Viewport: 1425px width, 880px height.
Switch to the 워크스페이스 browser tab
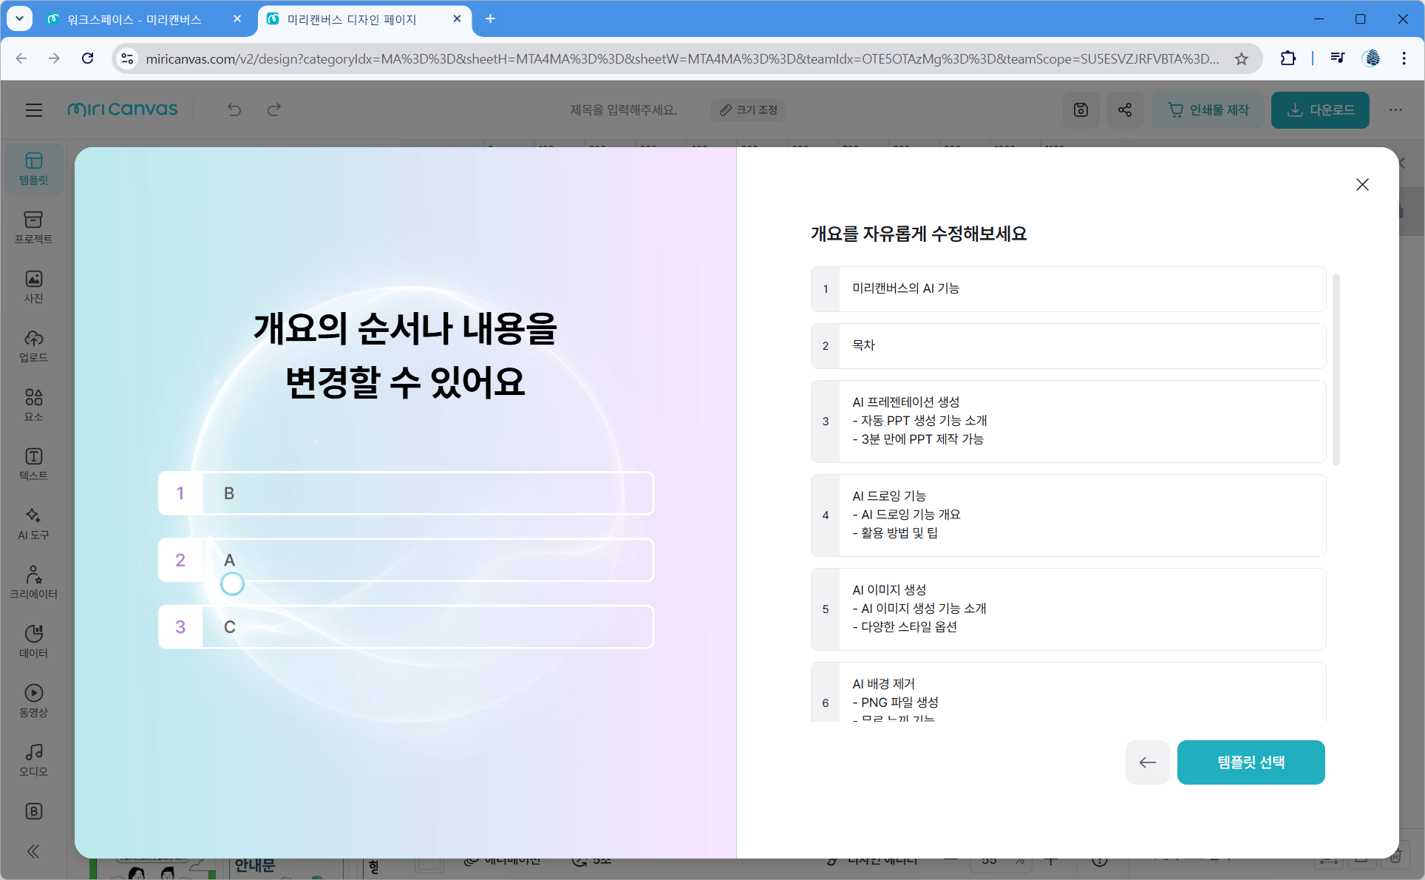(135, 19)
